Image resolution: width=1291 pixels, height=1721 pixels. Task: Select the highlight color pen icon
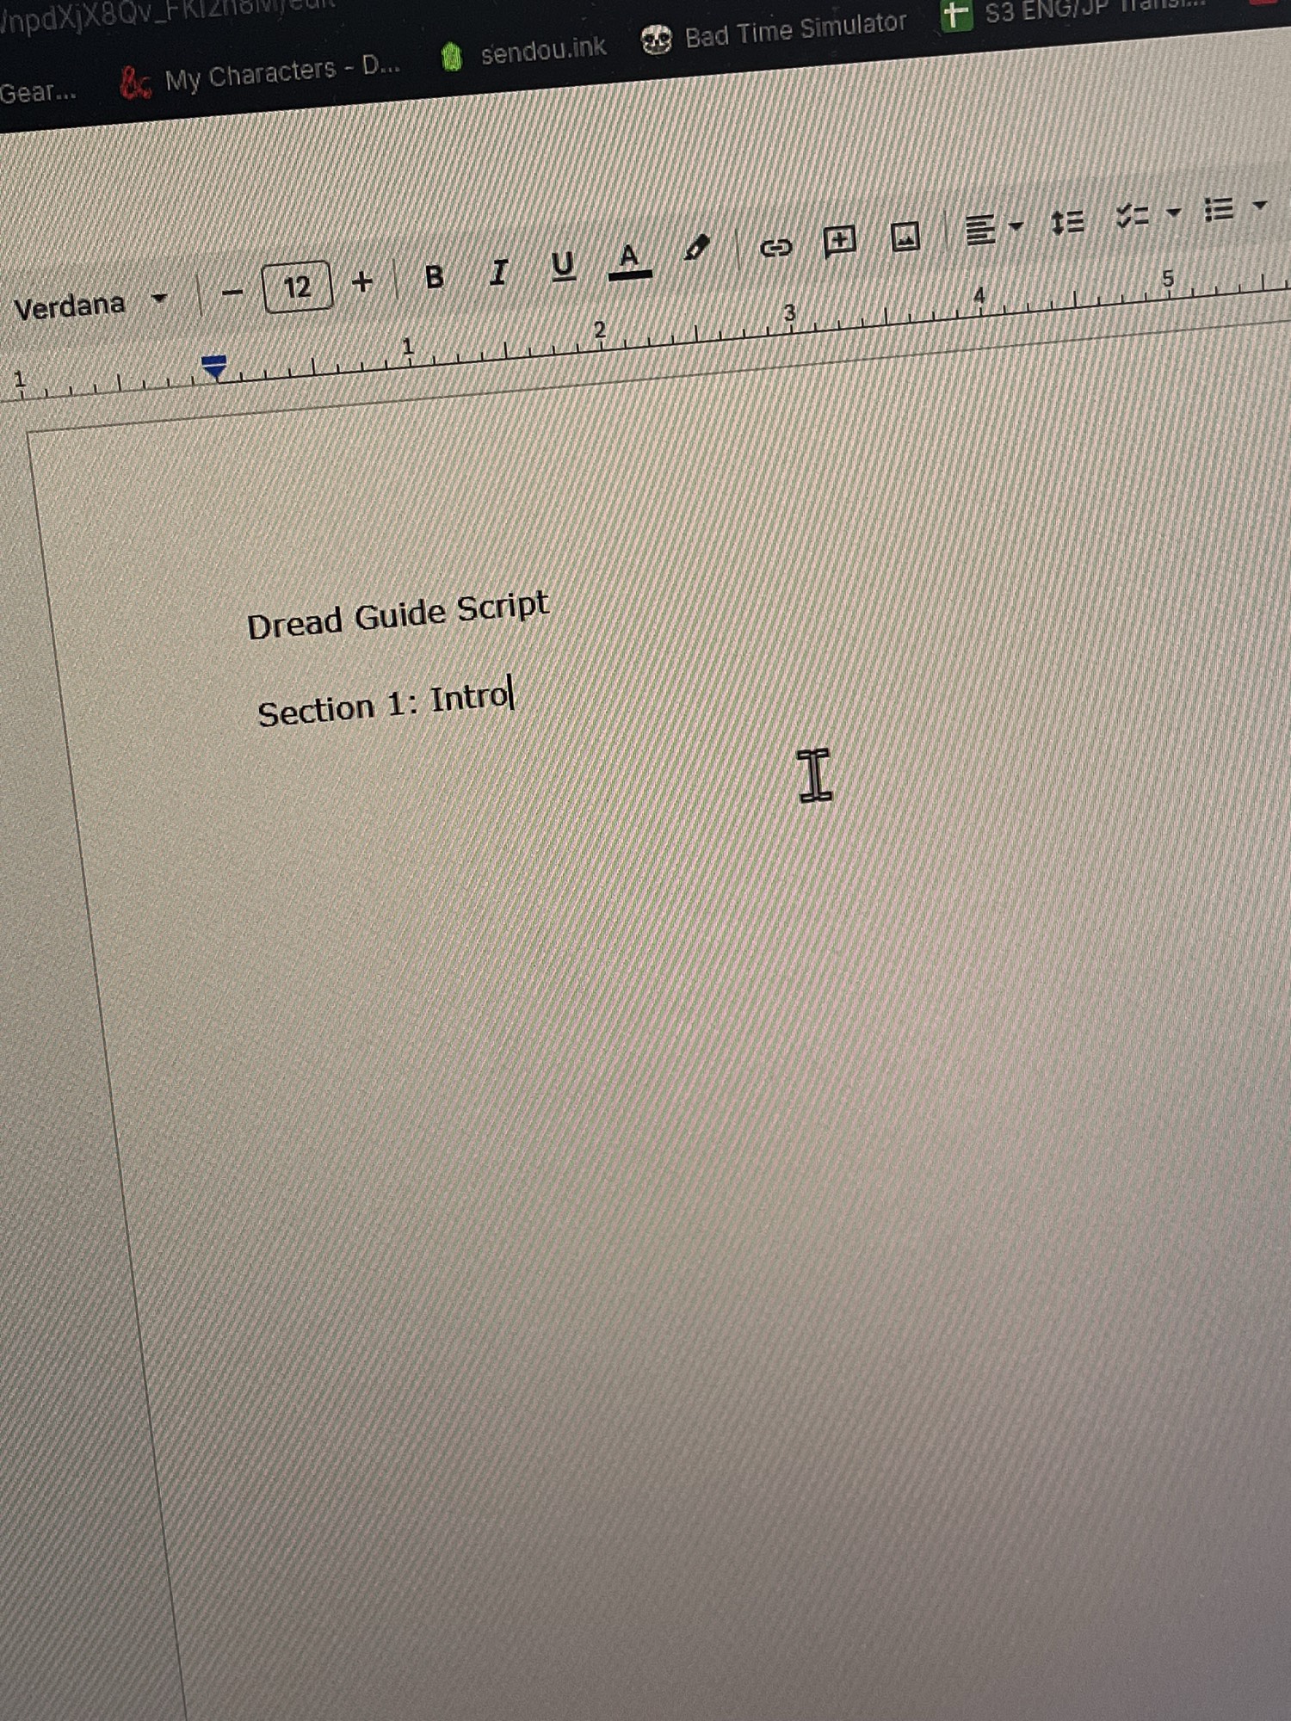tap(696, 250)
